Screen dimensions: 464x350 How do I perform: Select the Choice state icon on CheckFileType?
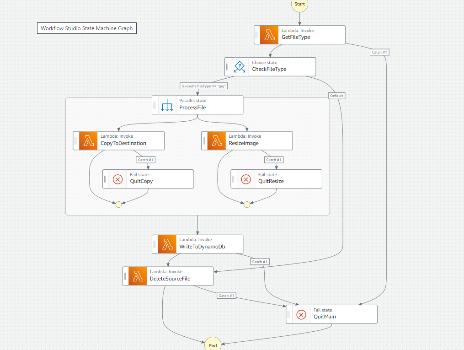point(240,66)
